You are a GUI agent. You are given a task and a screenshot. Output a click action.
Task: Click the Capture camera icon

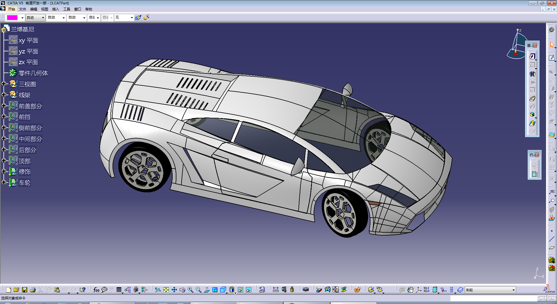pos(305,290)
